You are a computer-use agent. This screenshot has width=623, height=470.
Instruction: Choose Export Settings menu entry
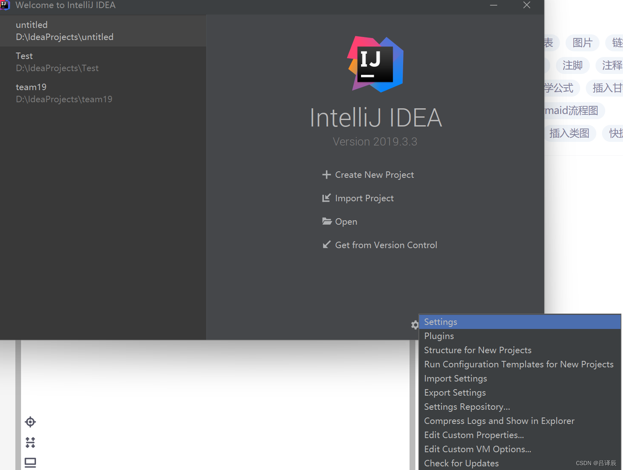point(520,393)
